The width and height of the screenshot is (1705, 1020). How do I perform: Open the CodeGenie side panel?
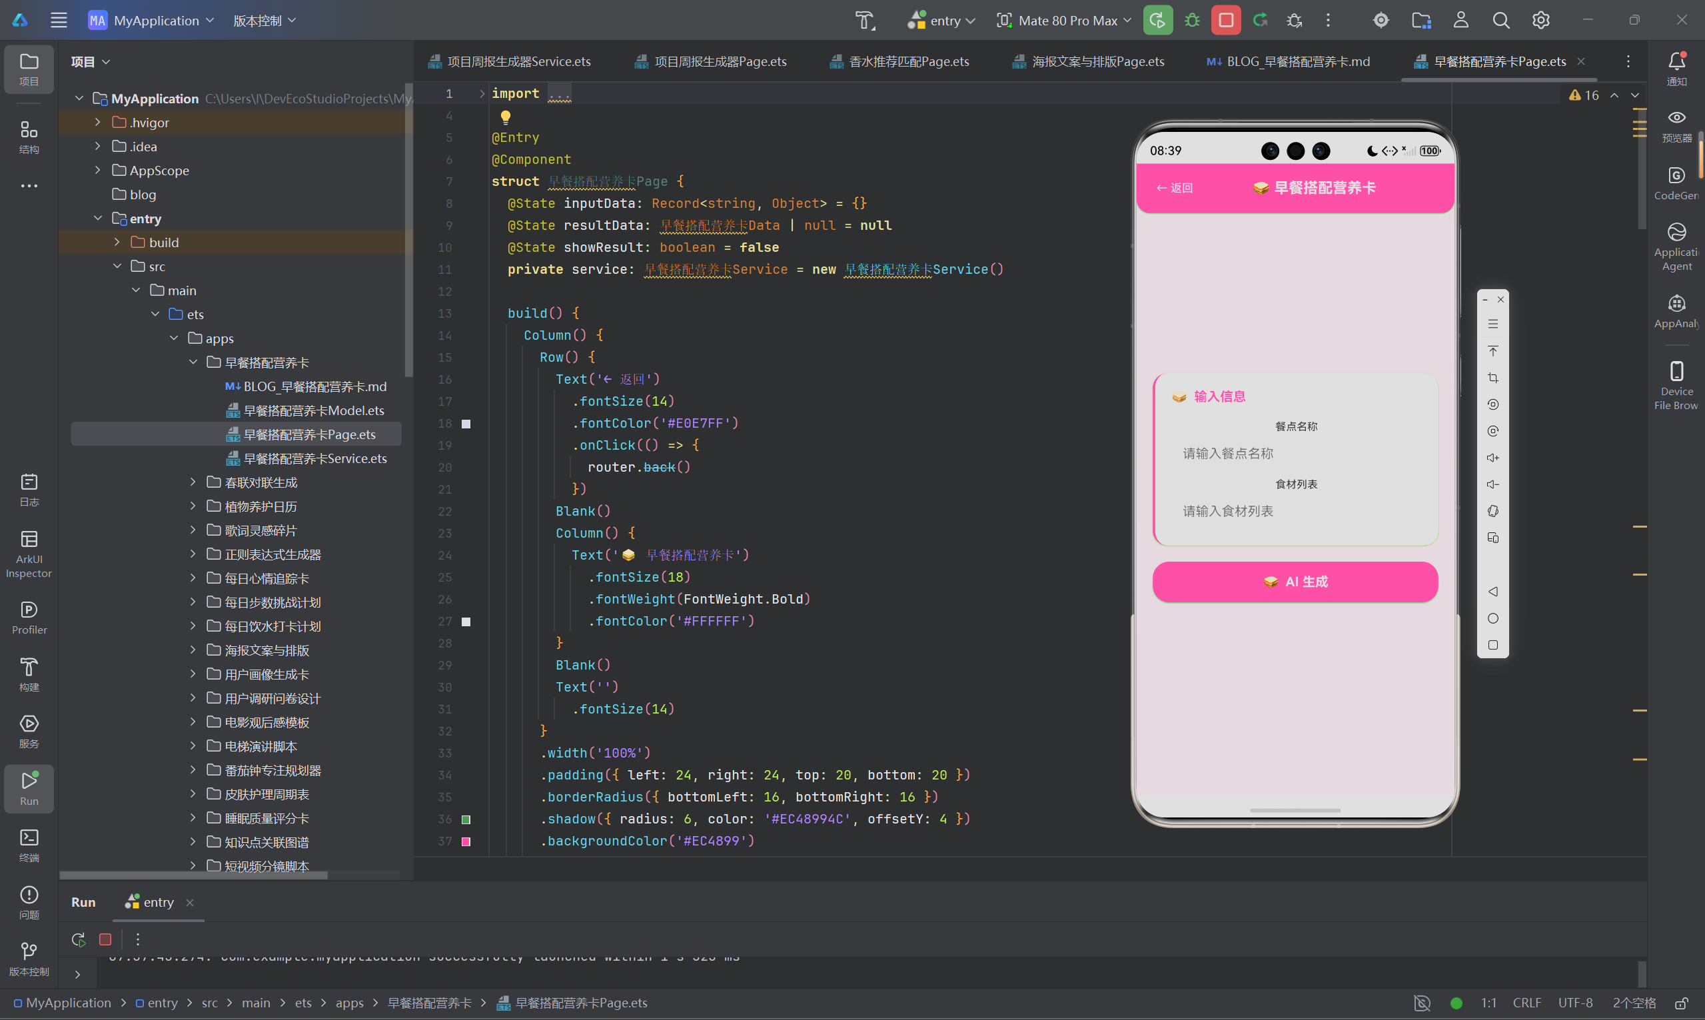1676,182
